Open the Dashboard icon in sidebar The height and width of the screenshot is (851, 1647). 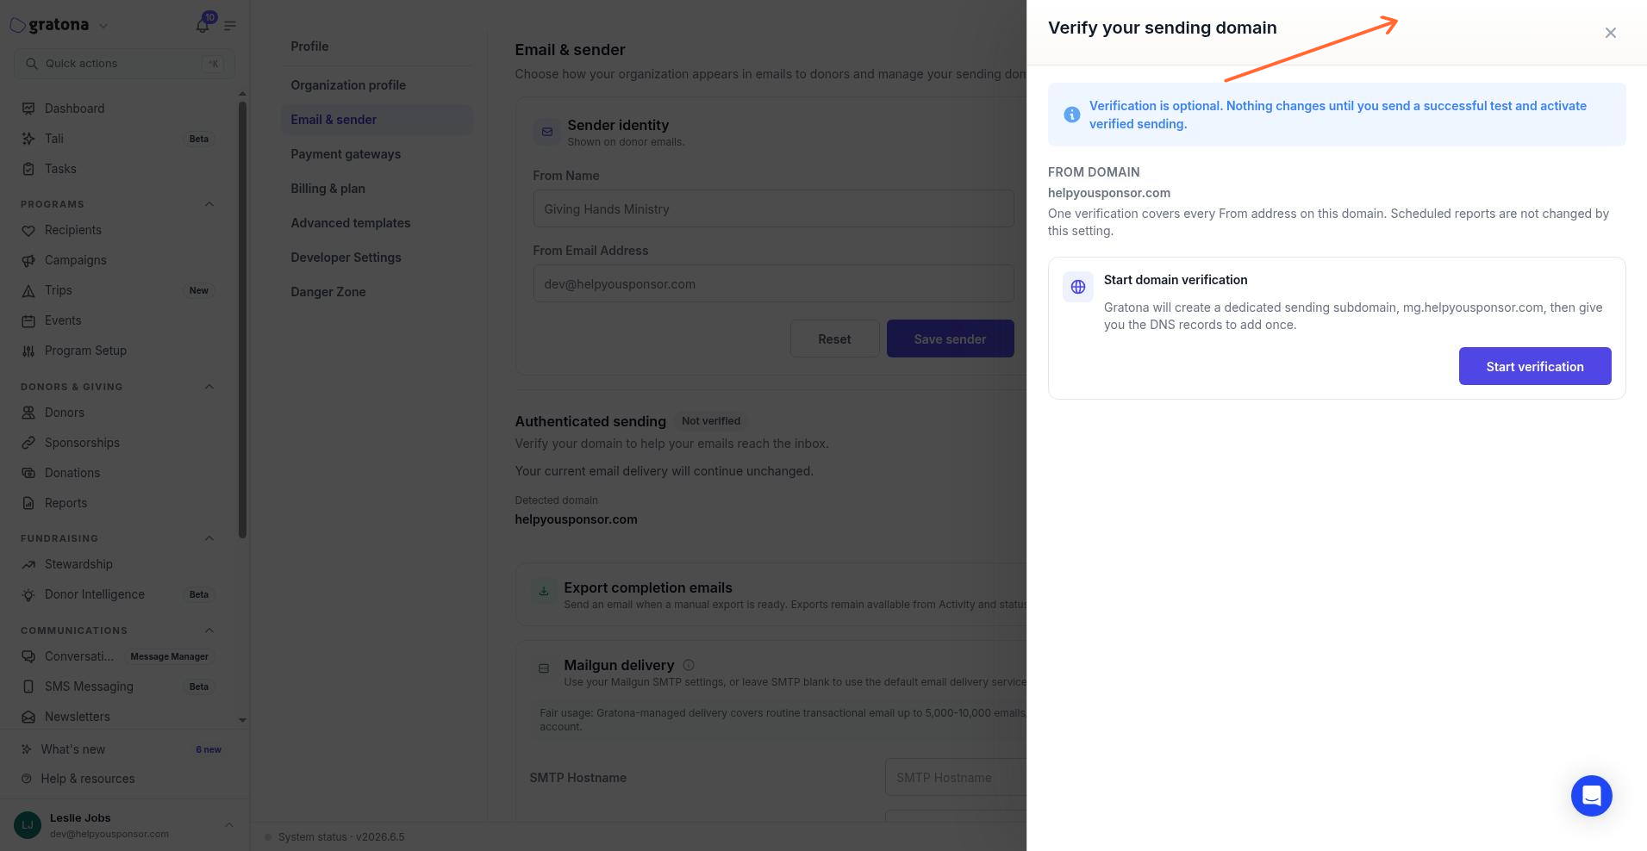tap(28, 109)
